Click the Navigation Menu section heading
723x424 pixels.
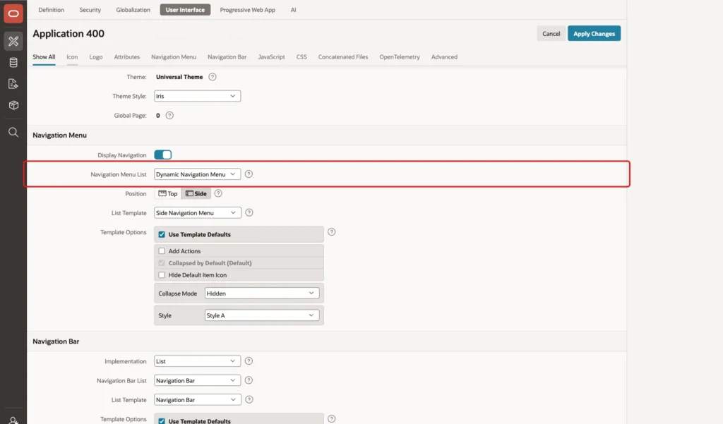[59, 135]
